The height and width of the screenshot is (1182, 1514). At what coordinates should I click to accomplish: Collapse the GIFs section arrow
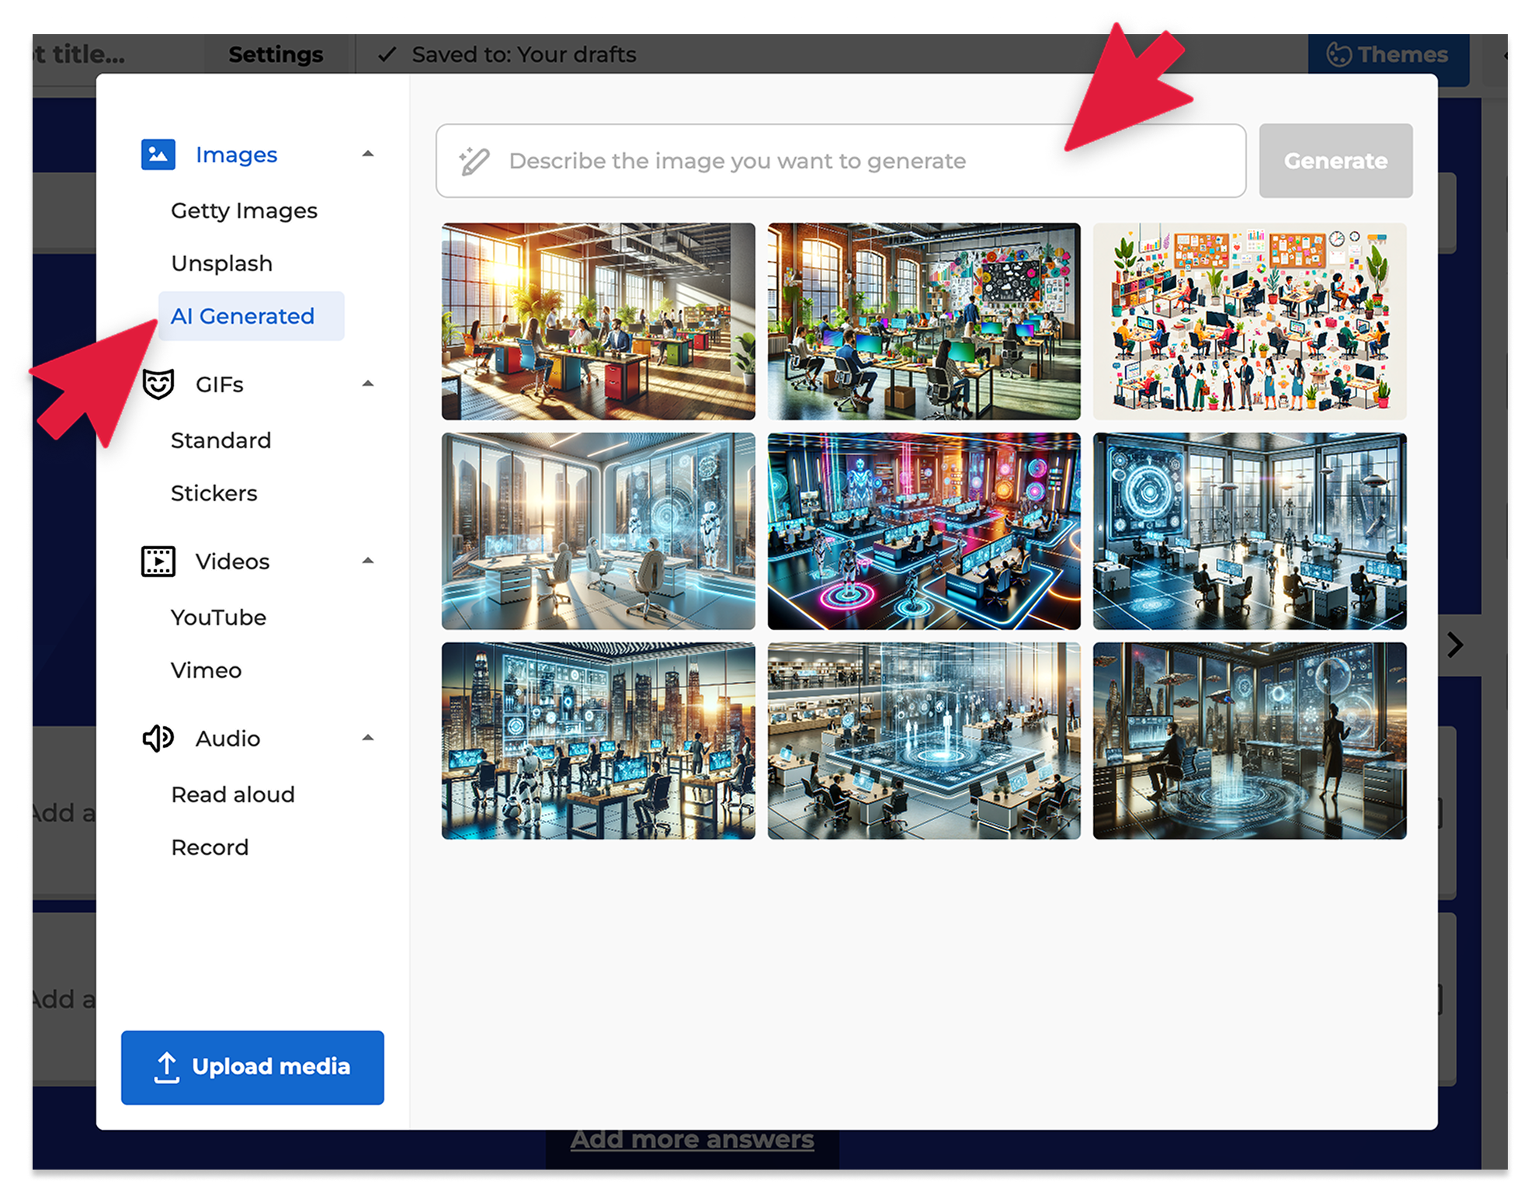tap(368, 384)
